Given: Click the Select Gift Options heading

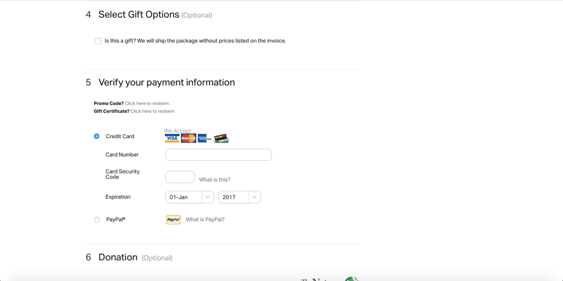Looking at the screenshot, I should (139, 14).
